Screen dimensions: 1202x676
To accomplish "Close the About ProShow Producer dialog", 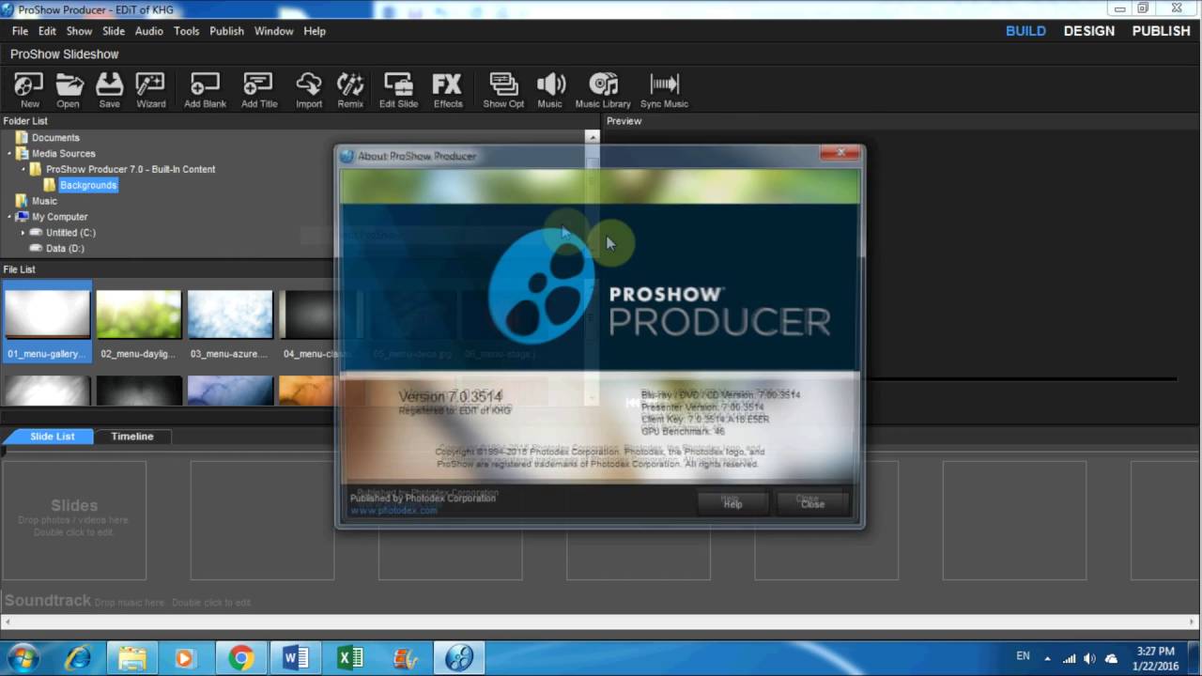I will pos(840,153).
